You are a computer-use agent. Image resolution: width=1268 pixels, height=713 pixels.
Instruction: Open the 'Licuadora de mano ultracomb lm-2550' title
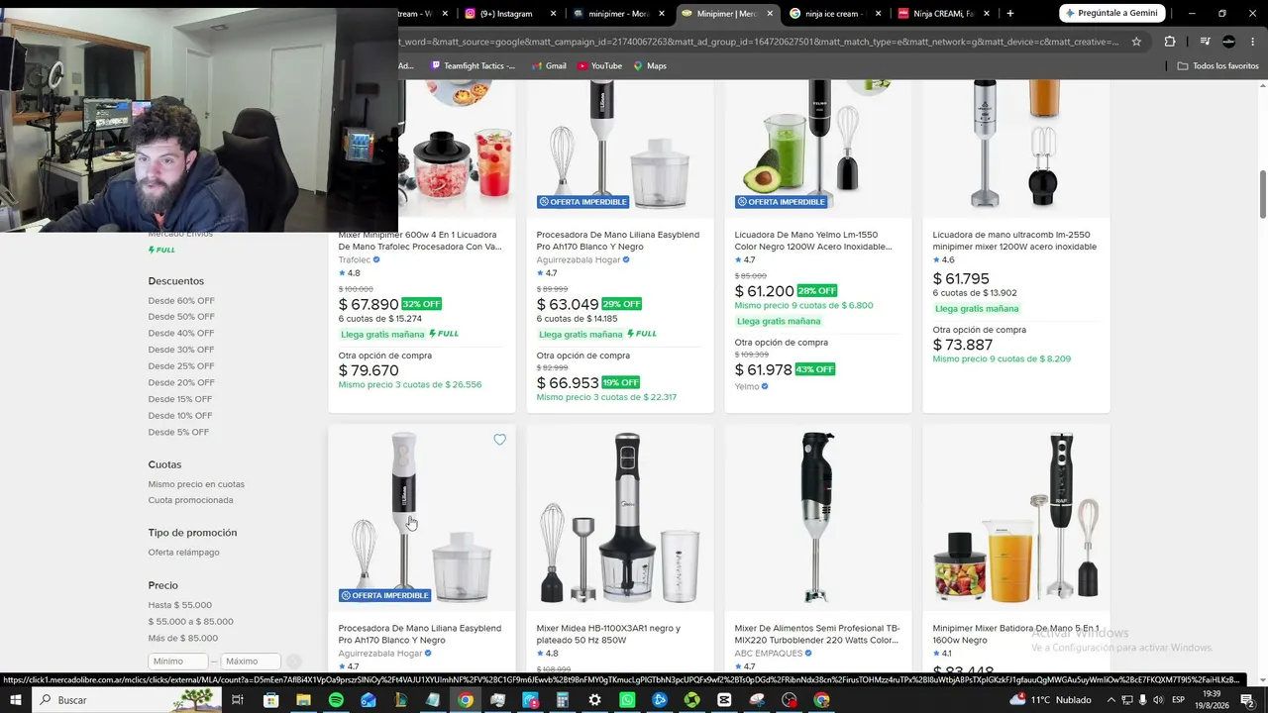coord(1014,241)
